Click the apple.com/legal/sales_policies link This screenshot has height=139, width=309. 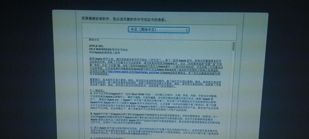point(133,72)
